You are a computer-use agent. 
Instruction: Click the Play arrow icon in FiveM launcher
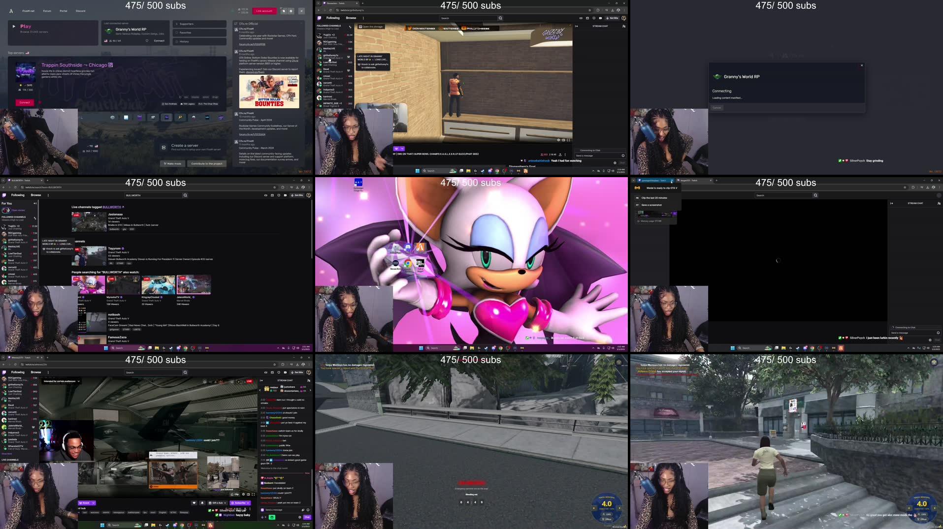pos(14,27)
